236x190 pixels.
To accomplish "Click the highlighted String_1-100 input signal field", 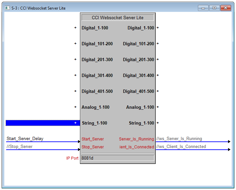I will [40, 123].
